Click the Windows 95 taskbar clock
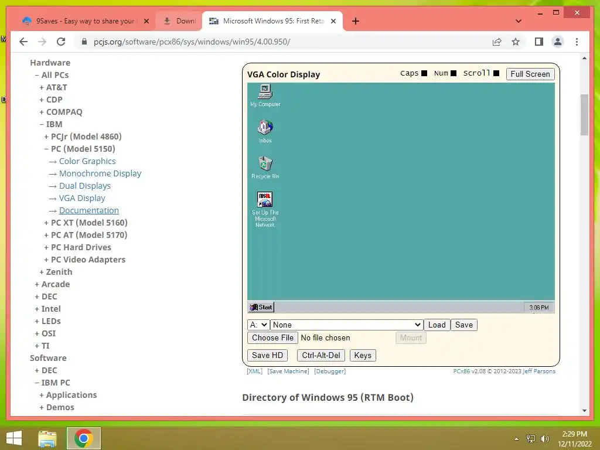The width and height of the screenshot is (600, 450). [x=539, y=307]
